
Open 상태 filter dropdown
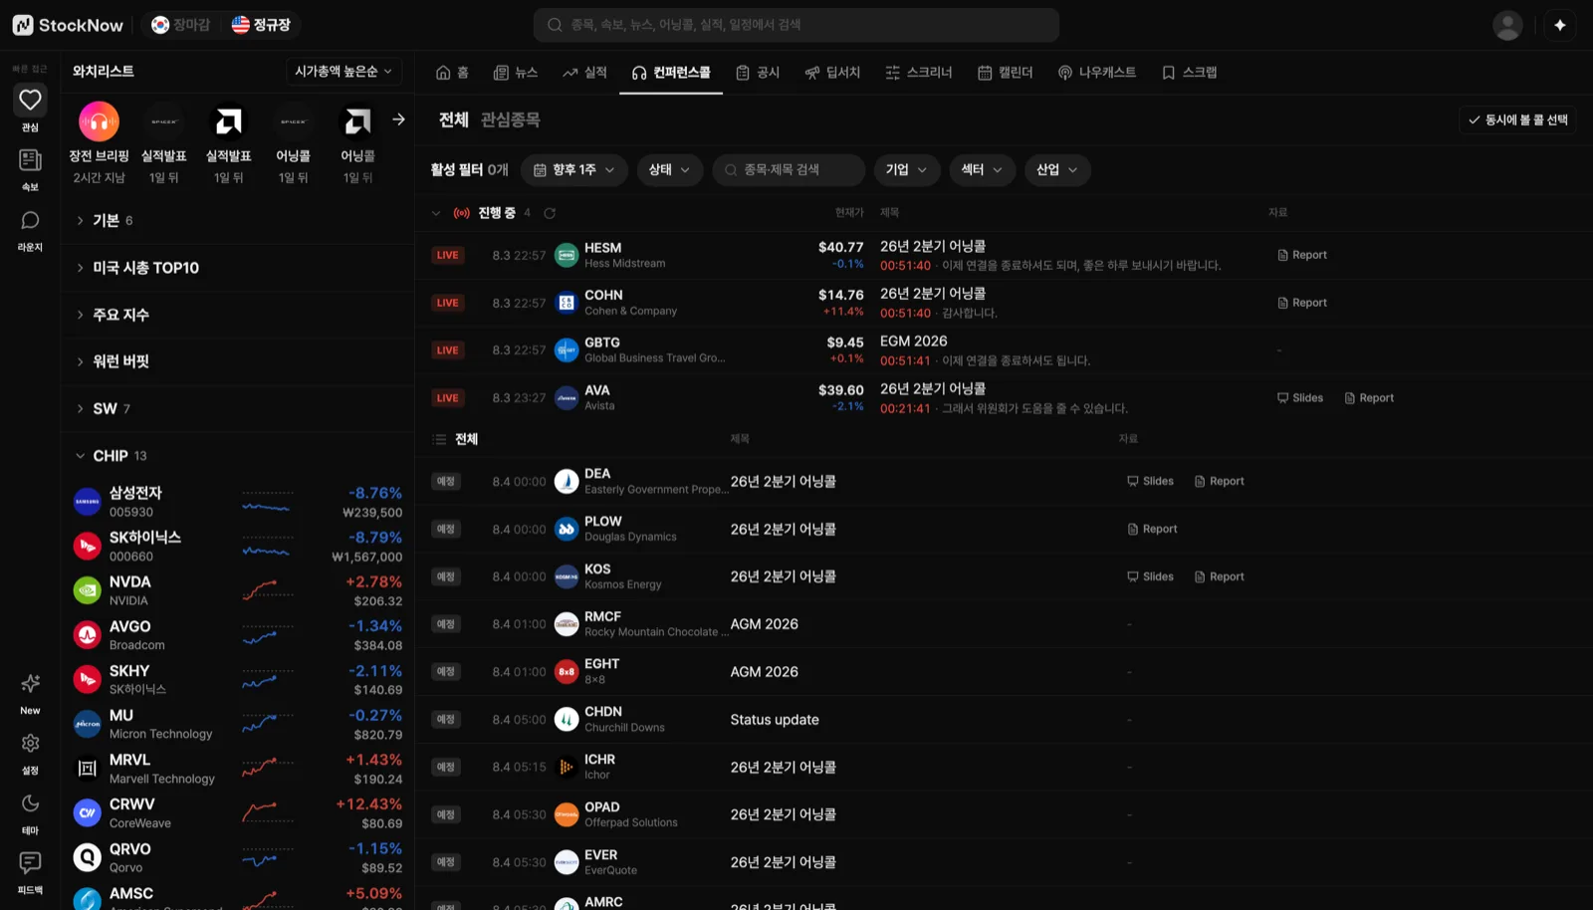tap(670, 170)
